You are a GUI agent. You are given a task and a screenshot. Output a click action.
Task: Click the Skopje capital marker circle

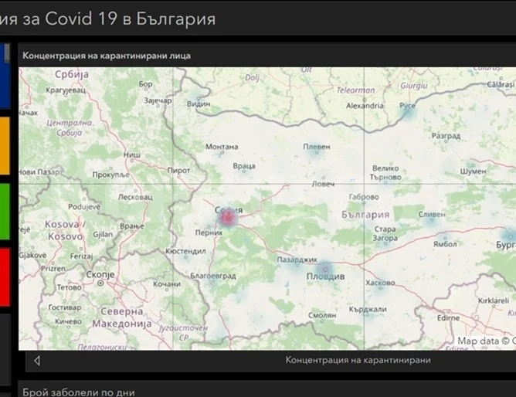[x=100, y=283]
